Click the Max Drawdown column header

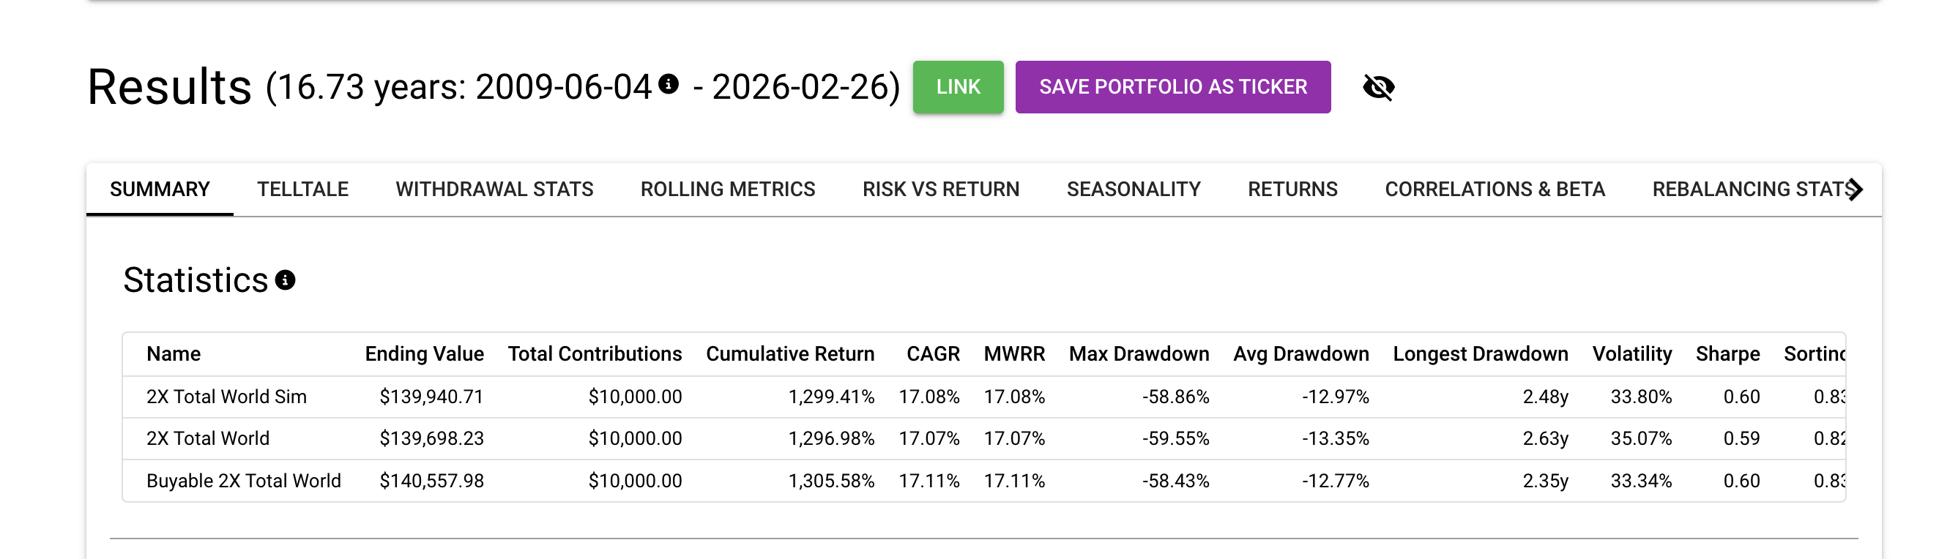tap(1138, 354)
